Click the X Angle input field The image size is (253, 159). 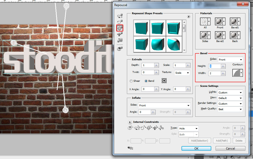click(148, 89)
